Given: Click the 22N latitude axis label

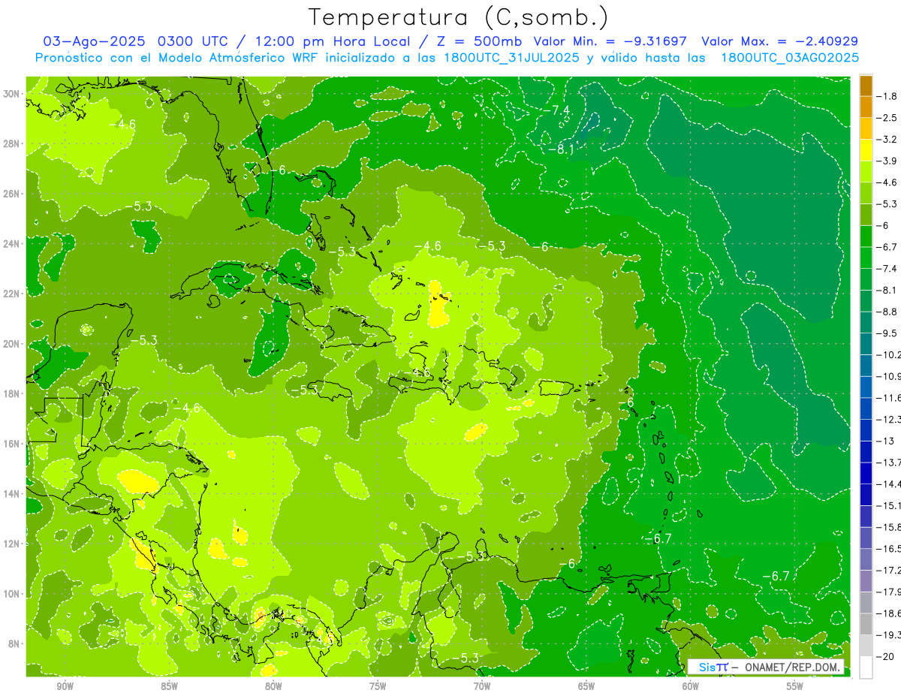Looking at the screenshot, I should pyautogui.click(x=12, y=294).
